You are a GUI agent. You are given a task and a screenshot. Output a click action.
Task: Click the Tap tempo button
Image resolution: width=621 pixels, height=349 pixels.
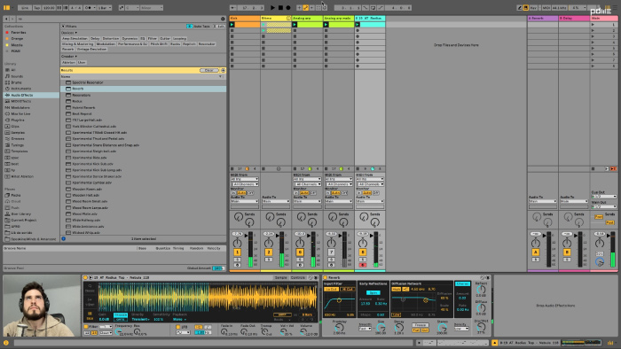tap(37, 7)
